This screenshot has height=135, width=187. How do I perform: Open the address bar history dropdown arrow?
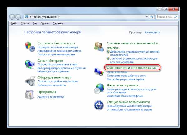click(147, 17)
